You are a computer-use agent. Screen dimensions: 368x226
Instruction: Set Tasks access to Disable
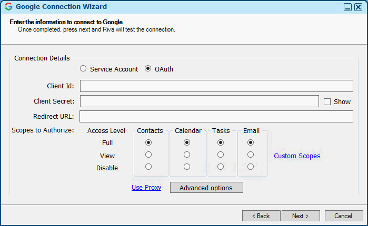(x=221, y=167)
